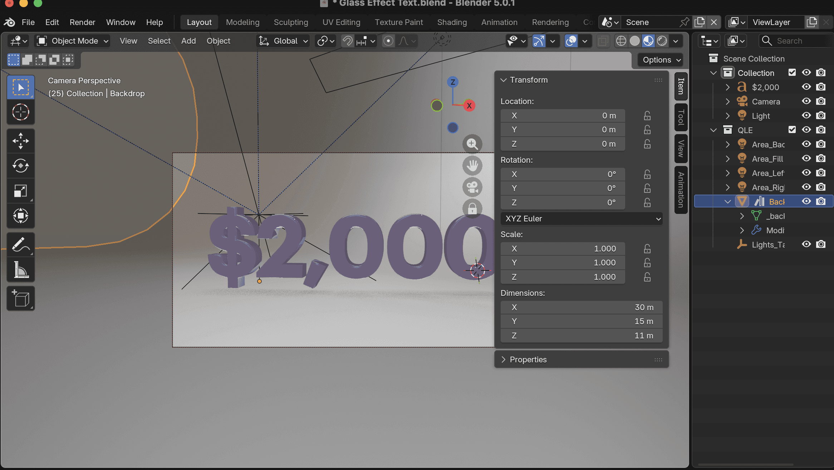834x470 pixels.
Task: Click the Scale X value field
Action: [563, 249]
